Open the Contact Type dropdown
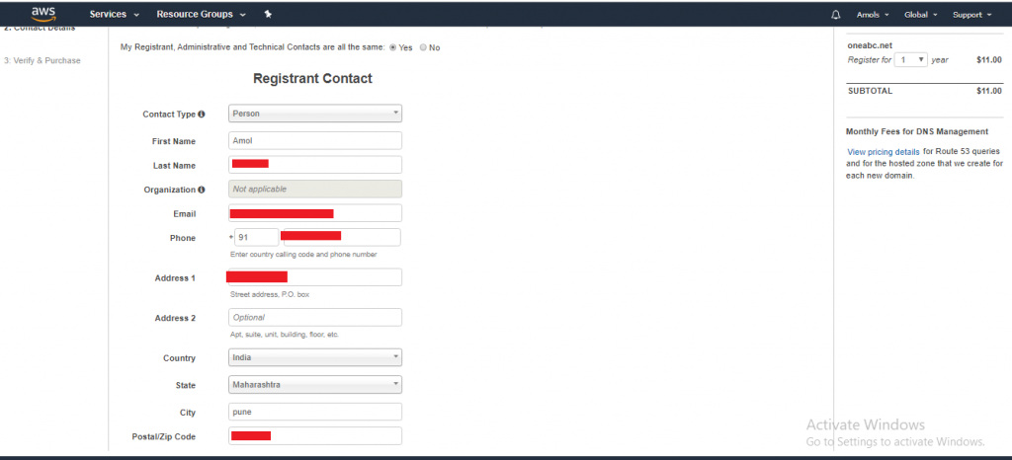The width and height of the screenshot is (1012, 460). 315,114
